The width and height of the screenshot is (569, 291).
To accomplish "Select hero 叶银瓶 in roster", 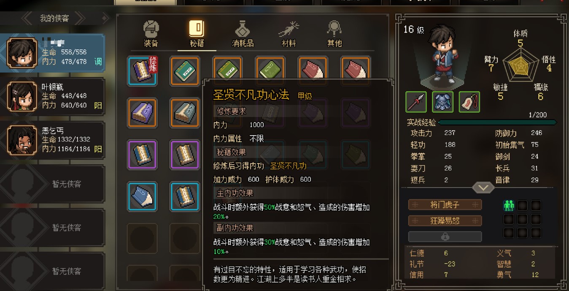I will [52, 96].
